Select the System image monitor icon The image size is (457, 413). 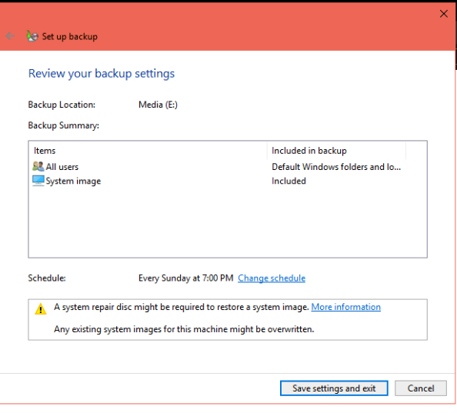(x=38, y=181)
